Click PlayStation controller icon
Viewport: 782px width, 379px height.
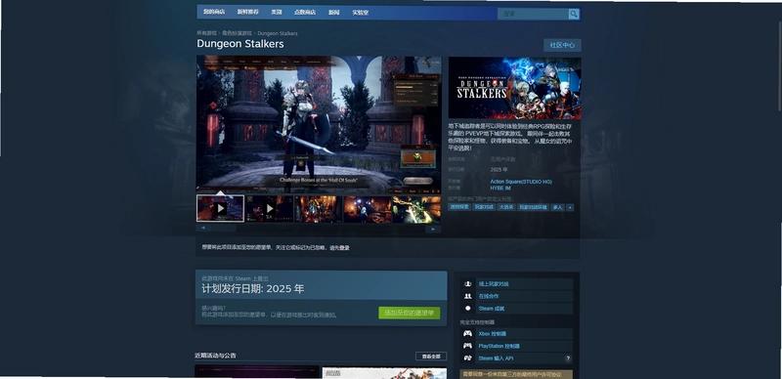(x=468, y=346)
